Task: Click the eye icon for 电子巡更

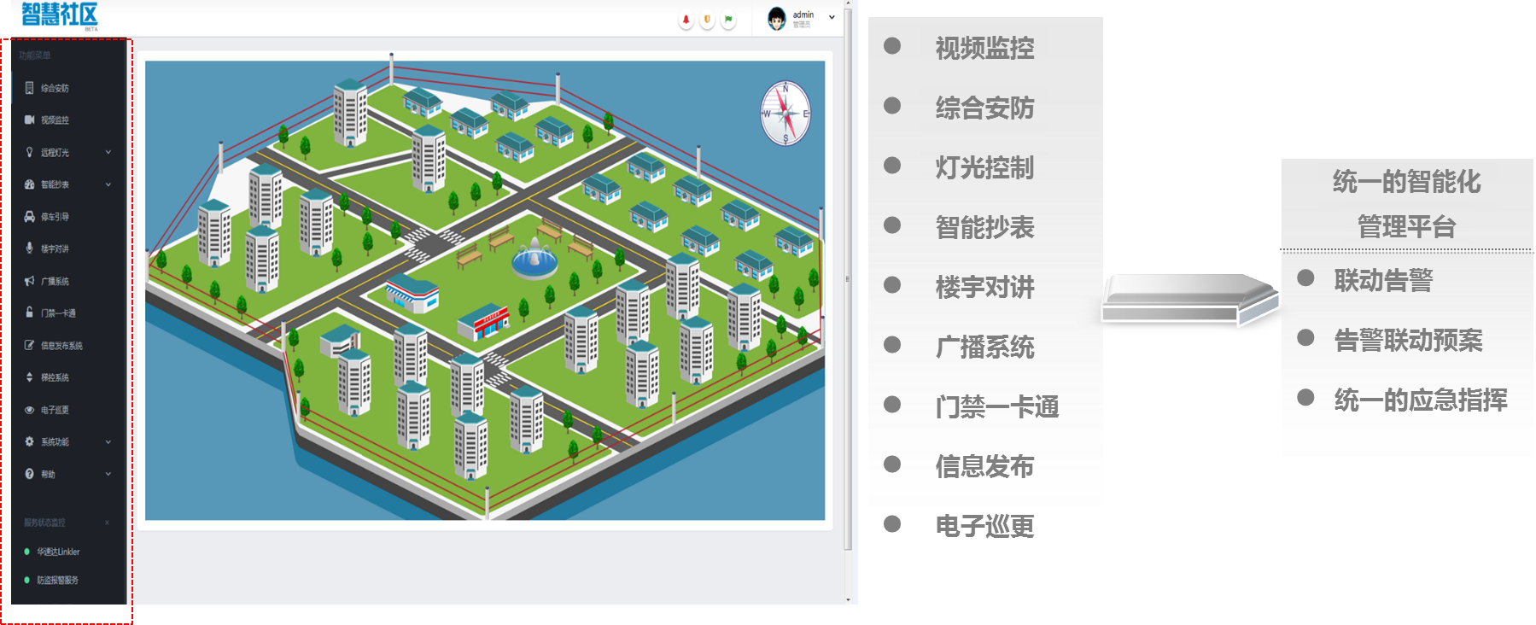Action: point(30,410)
